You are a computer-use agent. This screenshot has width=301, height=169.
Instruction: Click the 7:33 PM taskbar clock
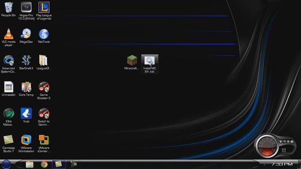click(282, 164)
